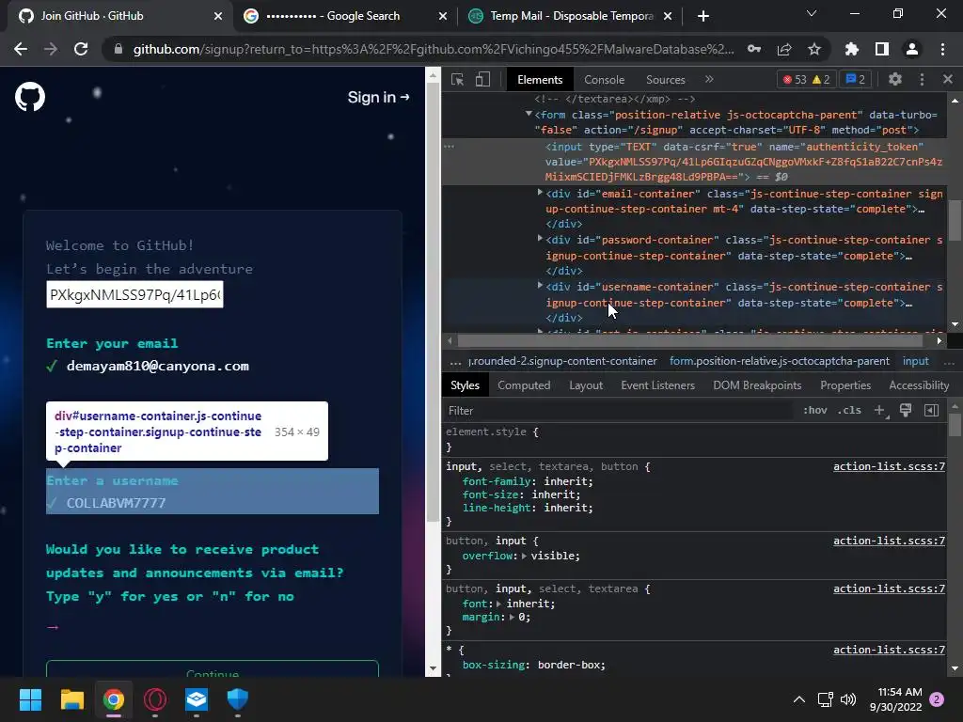Open the Layout tab
The height and width of the screenshot is (722, 963).
coord(586,385)
